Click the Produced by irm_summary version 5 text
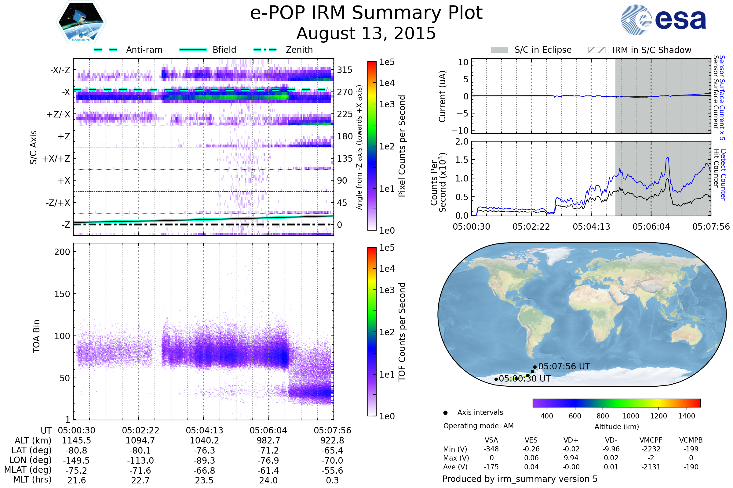This screenshot has width=733, height=488. (520, 479)
